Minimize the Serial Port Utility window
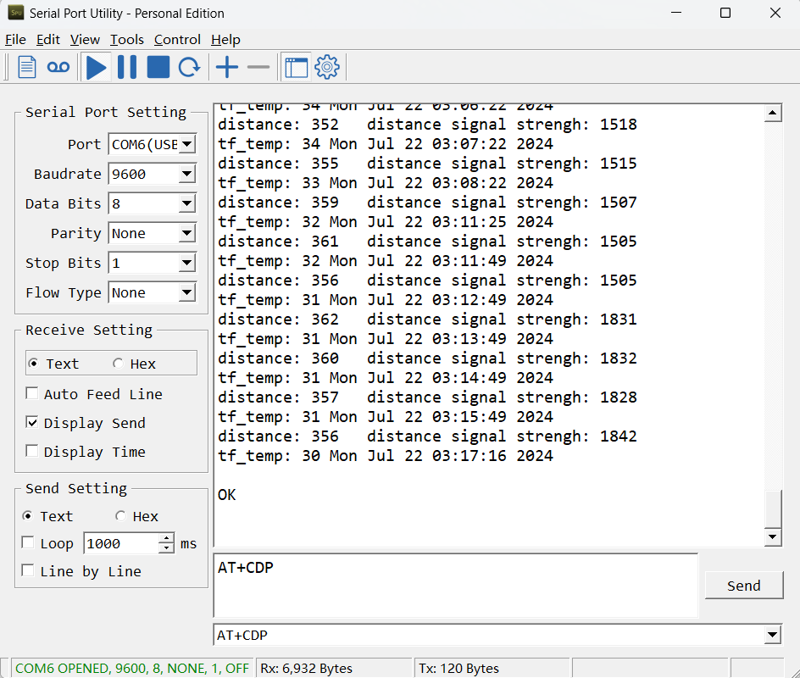Image resolution: width=800 pixels, height=678 pixels. tap(676, 13)
